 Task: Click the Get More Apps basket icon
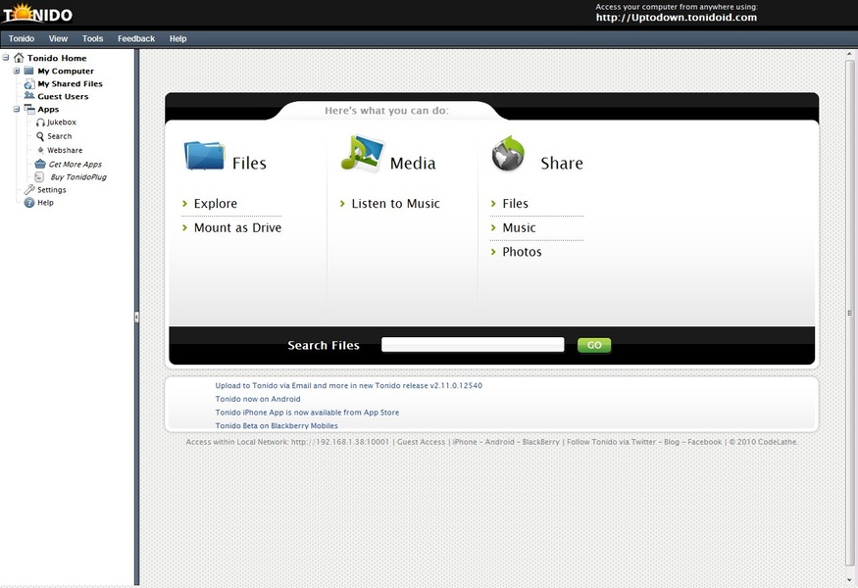40,165
